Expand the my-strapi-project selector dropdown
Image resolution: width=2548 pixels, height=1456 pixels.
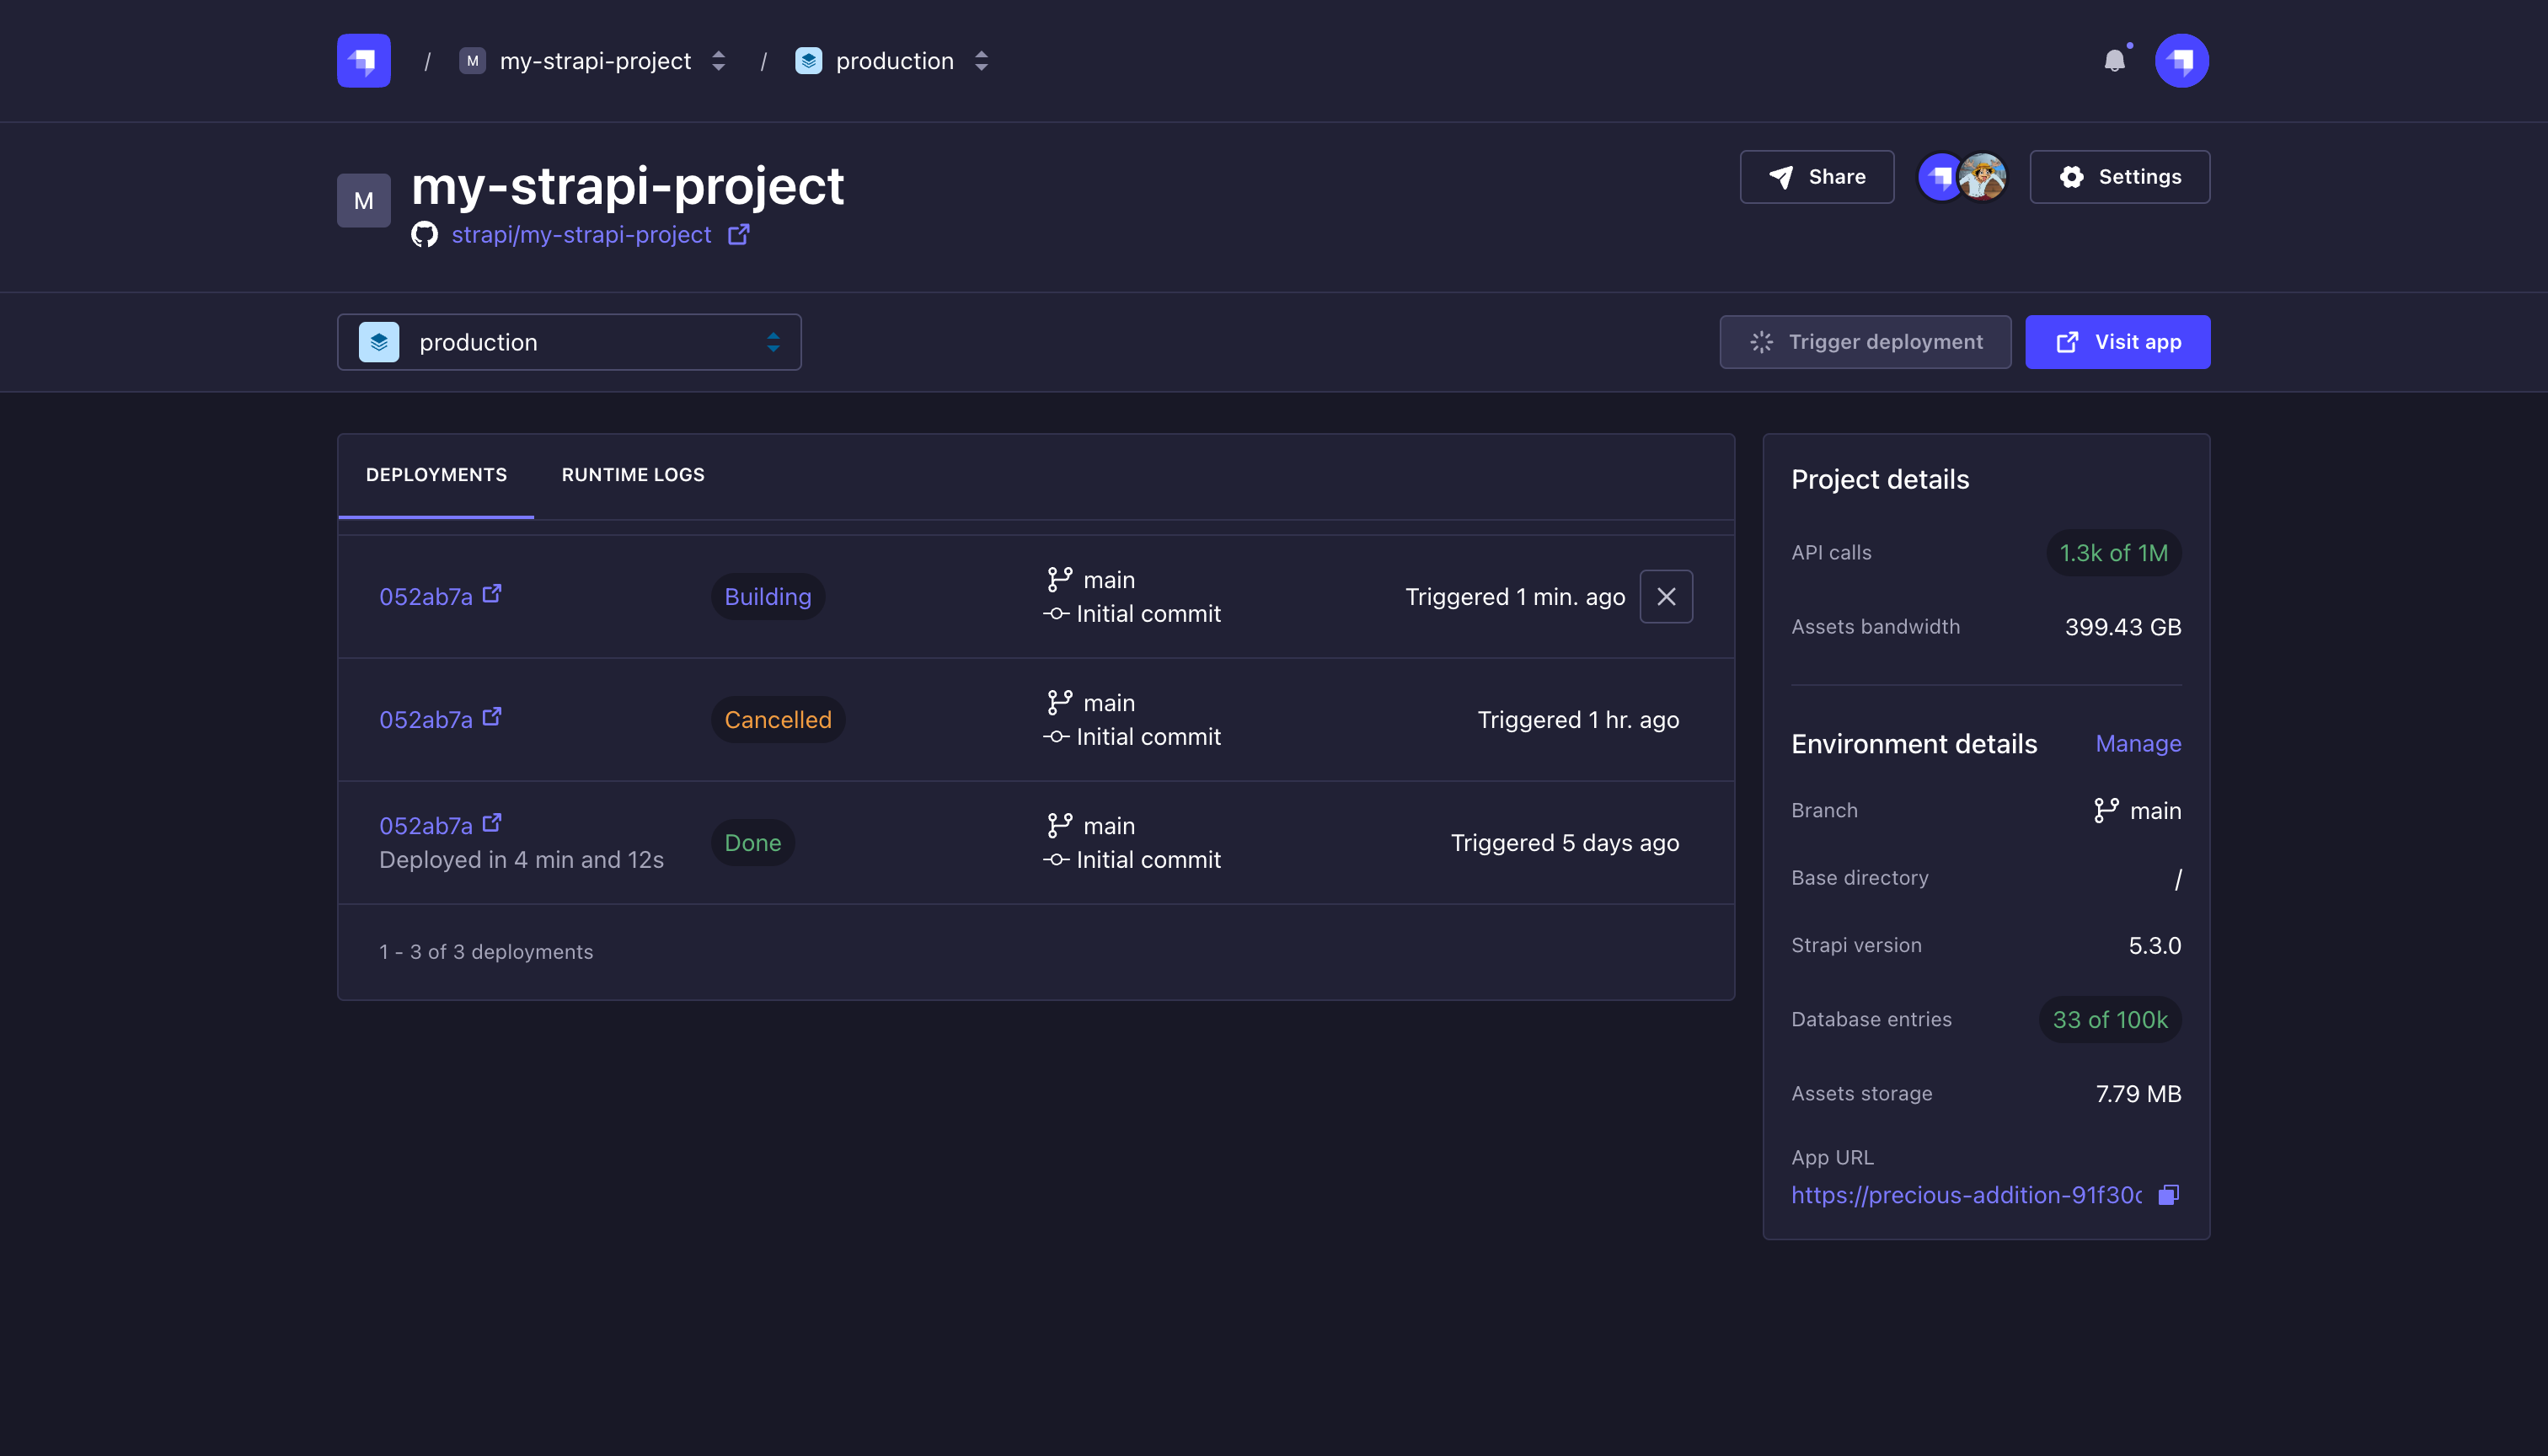tap(718, 60)
